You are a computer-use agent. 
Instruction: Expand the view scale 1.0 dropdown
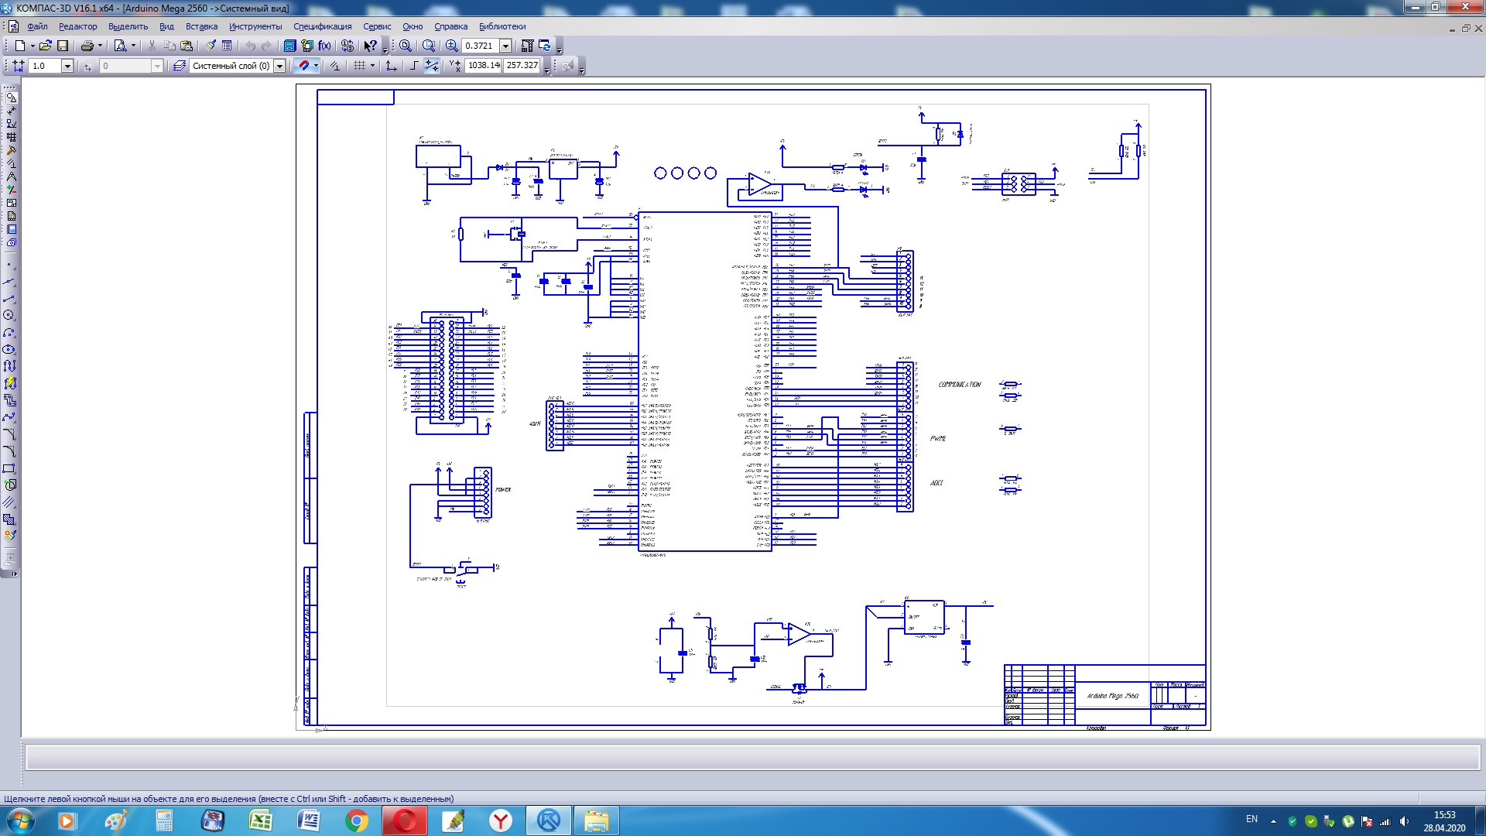[67, 66]
